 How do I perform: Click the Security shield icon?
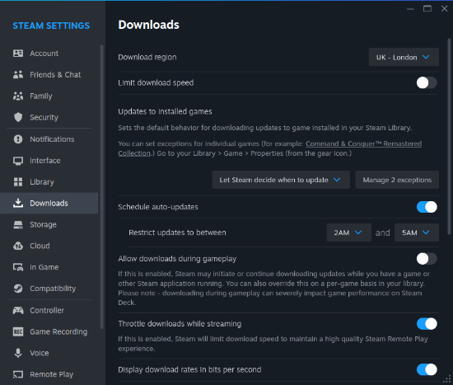pos(18,117)
